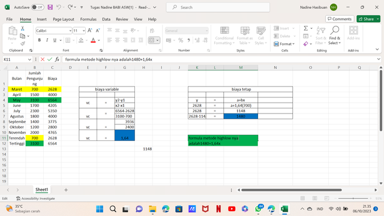Open Borders button in Font group

point(68,40)
